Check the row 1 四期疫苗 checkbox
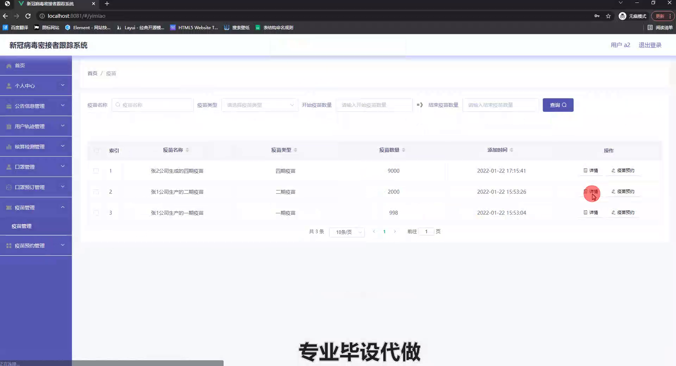The height and width of the screenshot is (366, 676). tap(96, 171)
